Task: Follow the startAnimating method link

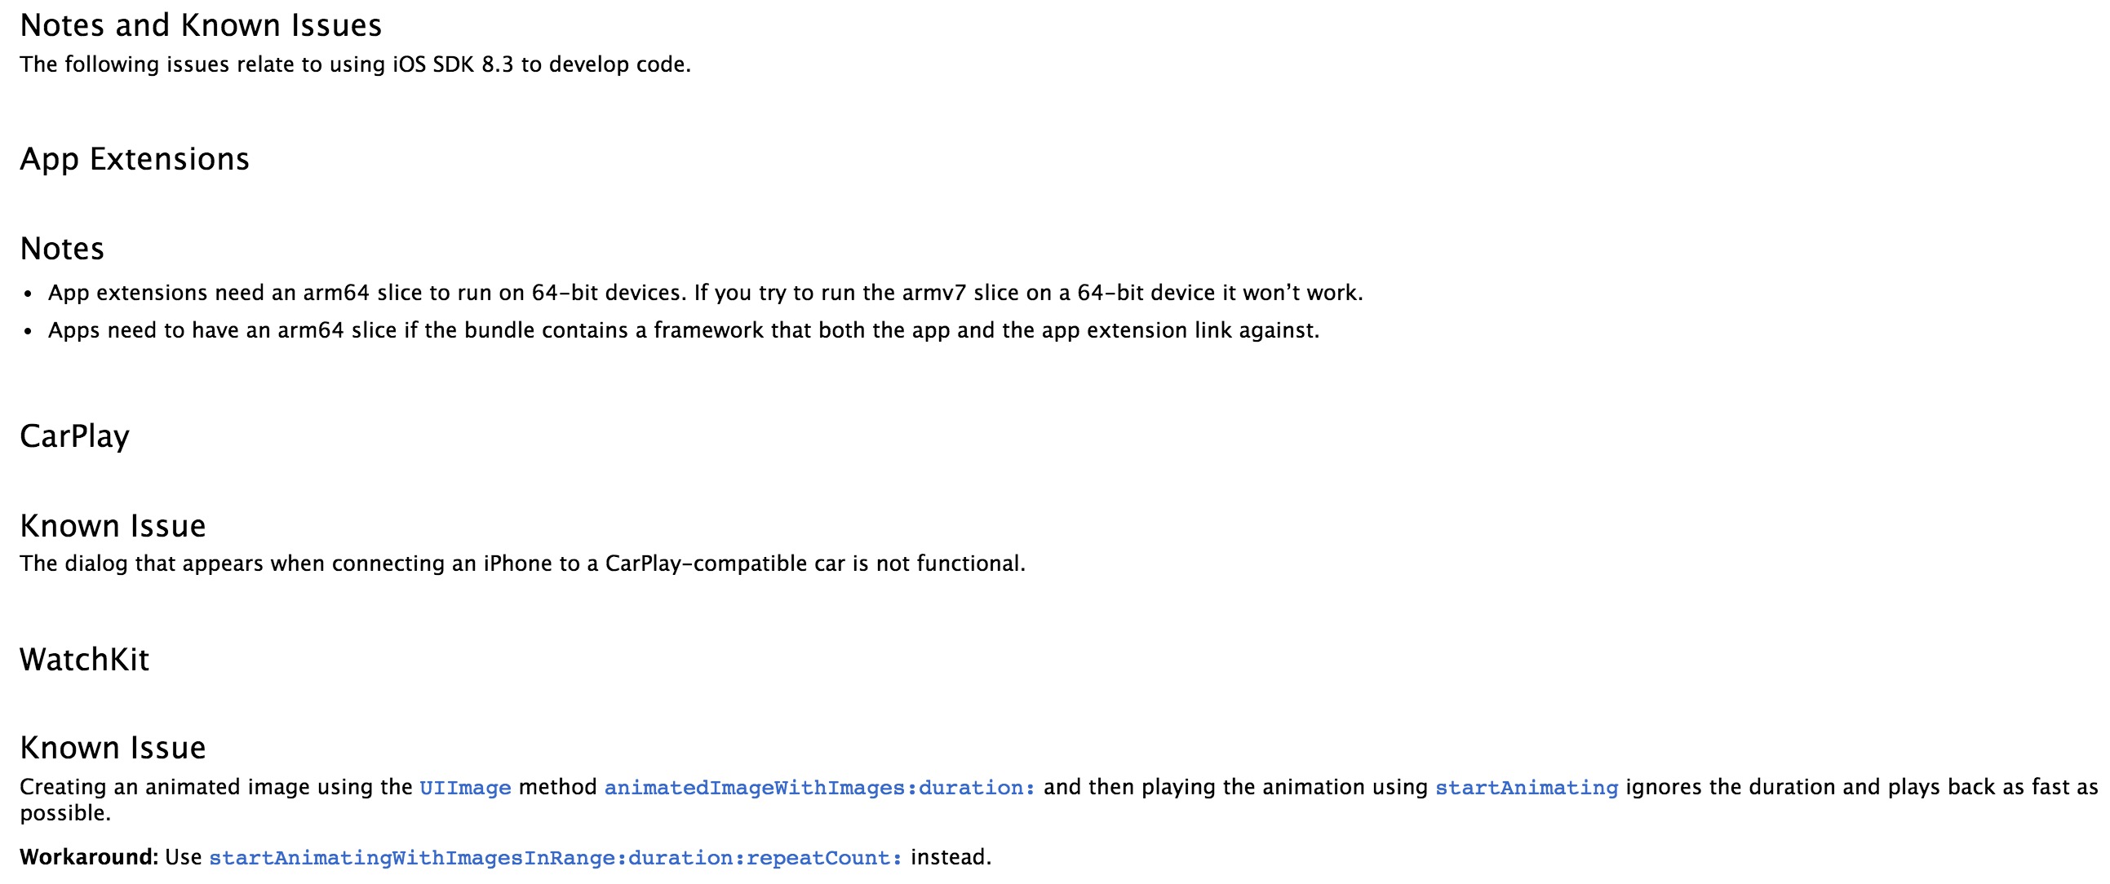Action: (x=1527, y=788)
